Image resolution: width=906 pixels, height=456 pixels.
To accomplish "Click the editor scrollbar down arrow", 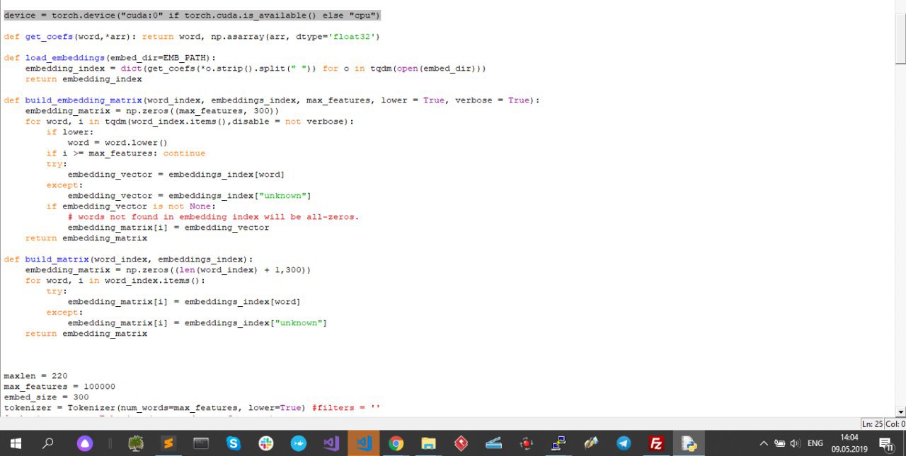I will 900,411.
